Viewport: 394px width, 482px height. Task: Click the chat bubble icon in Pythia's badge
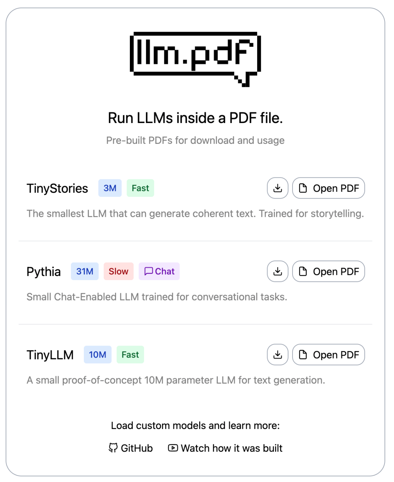[148, 271]
